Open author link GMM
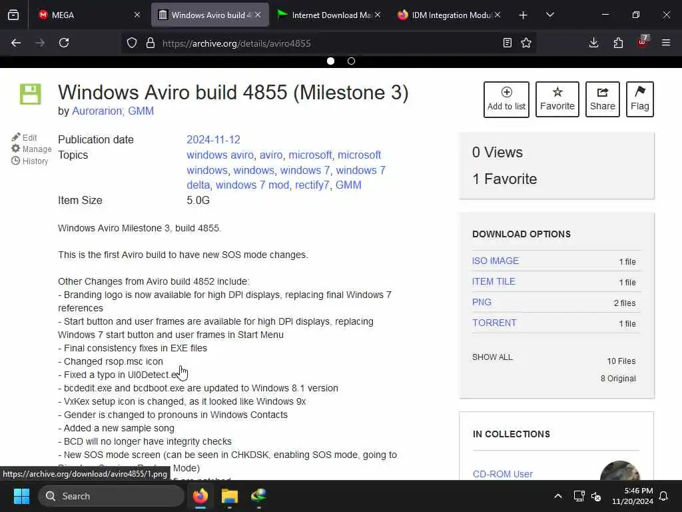This screenshot has height=512, width=682. pyautogui.click(x=141, y=111)
